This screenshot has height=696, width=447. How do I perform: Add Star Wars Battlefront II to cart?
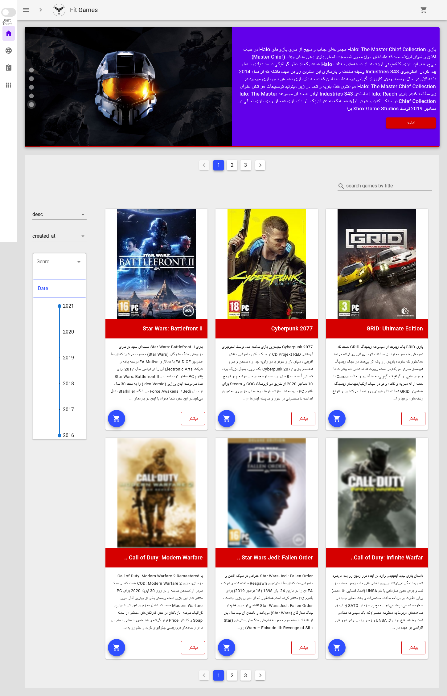pos(117,419)
